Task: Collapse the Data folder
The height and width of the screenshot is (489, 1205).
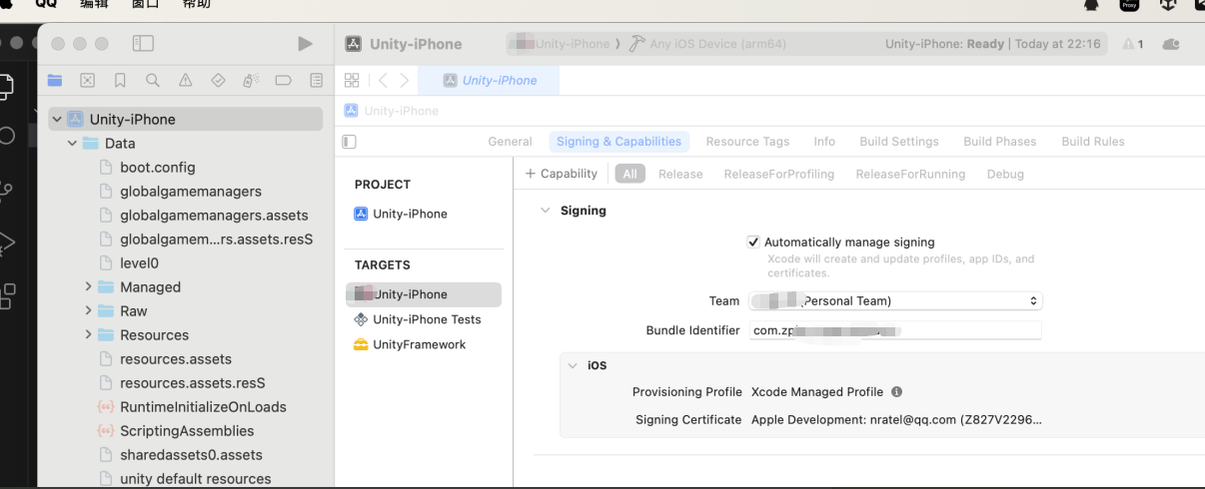Action: (72, 143)
